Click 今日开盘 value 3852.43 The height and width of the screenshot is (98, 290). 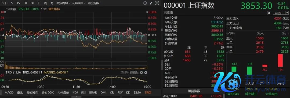pyautogui.click(x=217, y=26)
